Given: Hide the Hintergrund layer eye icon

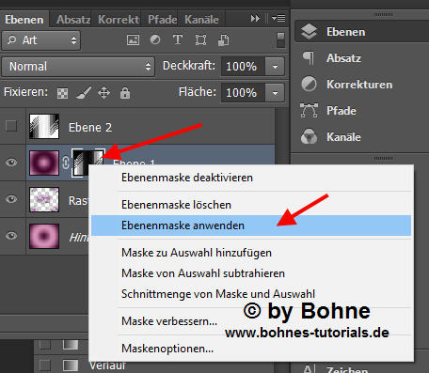Looking at the screenshot, I should [11, 236].
